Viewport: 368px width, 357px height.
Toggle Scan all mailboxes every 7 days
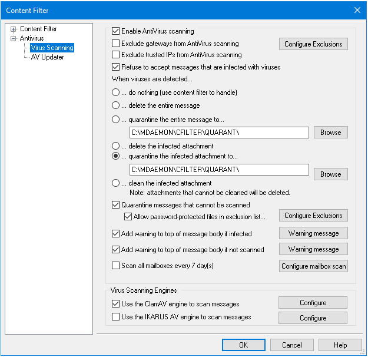pos(116,266)
